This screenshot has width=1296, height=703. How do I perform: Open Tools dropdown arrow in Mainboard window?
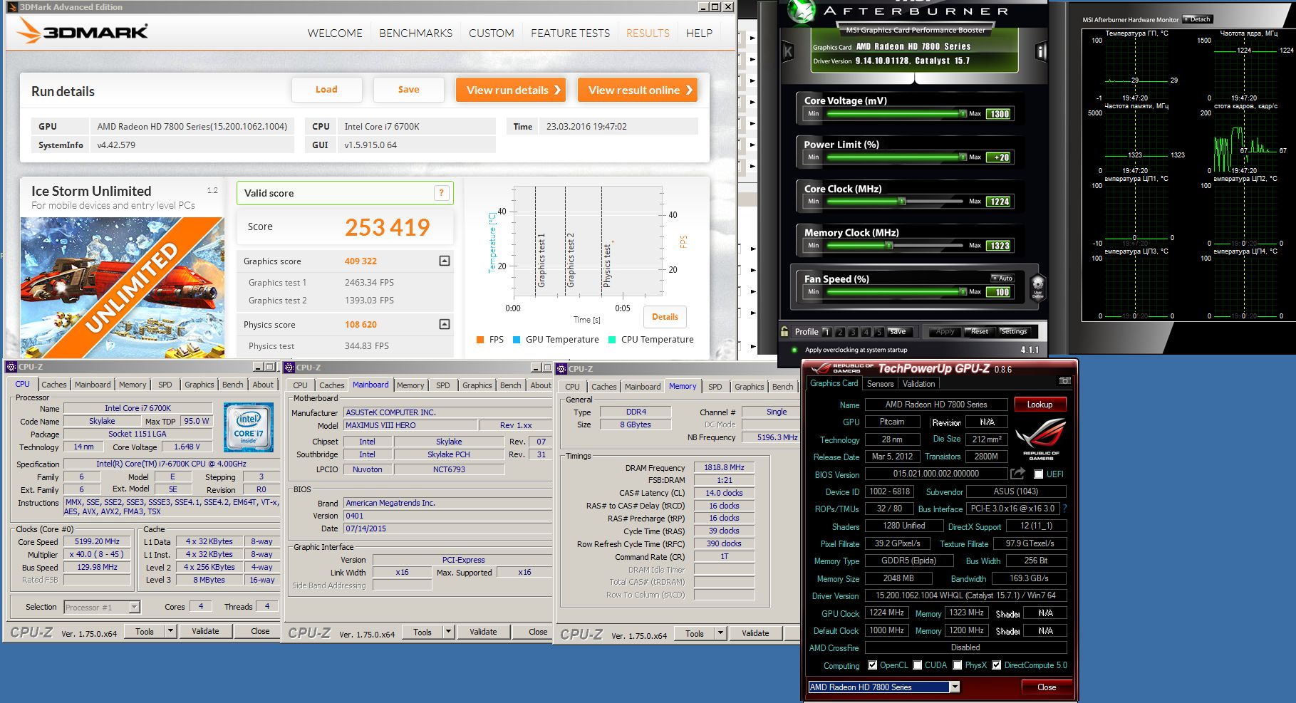[x=448, y=632]
